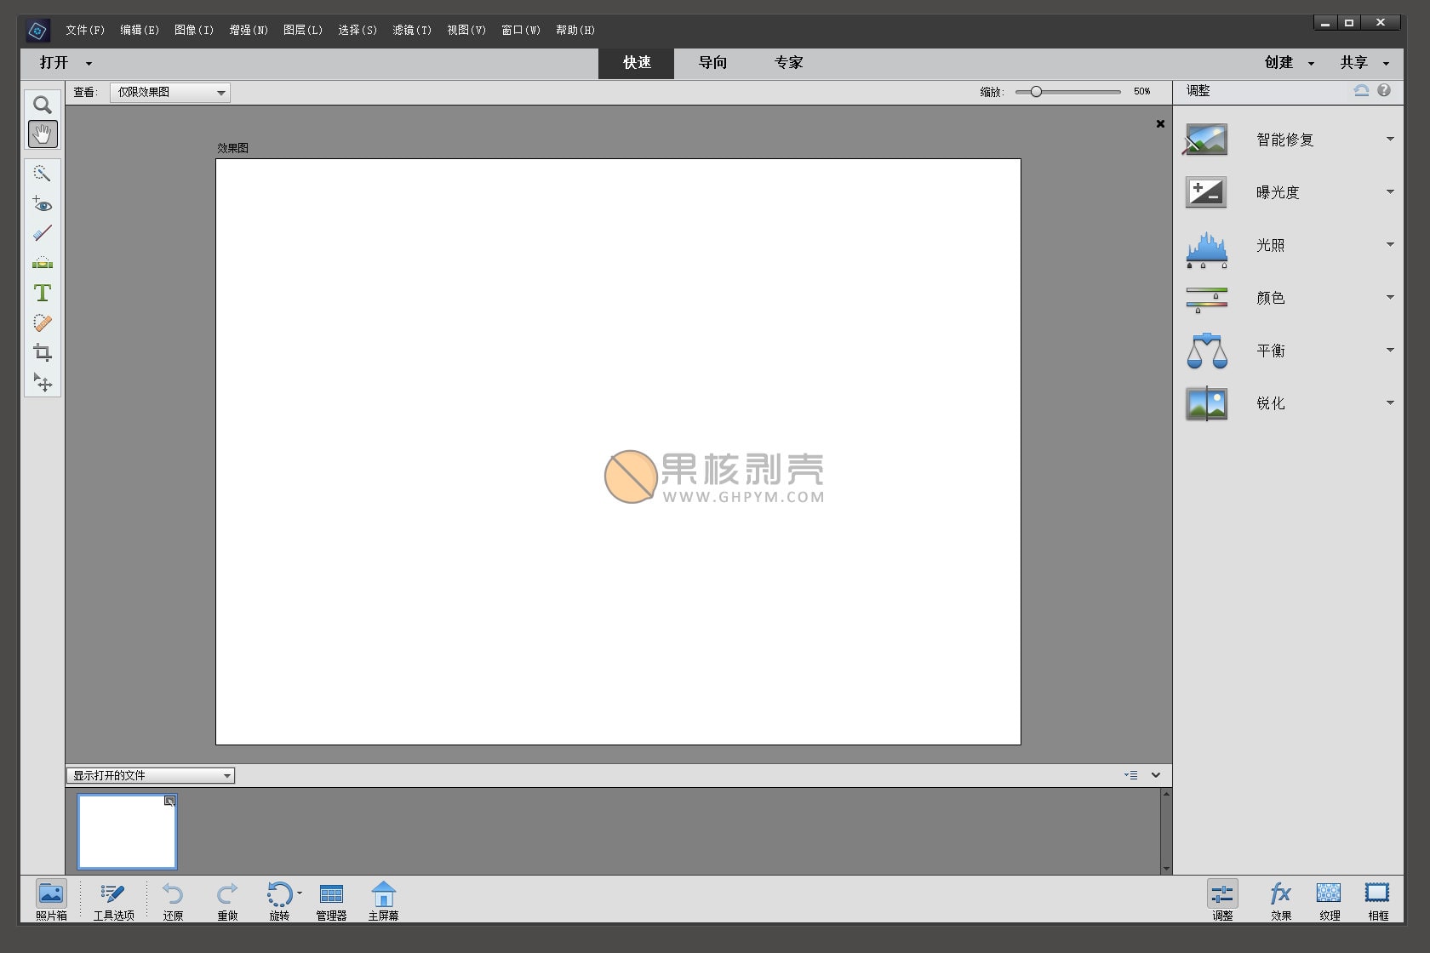Select the Move tool
This screenshot has width=1430, height=953.
tap(42, 383)
